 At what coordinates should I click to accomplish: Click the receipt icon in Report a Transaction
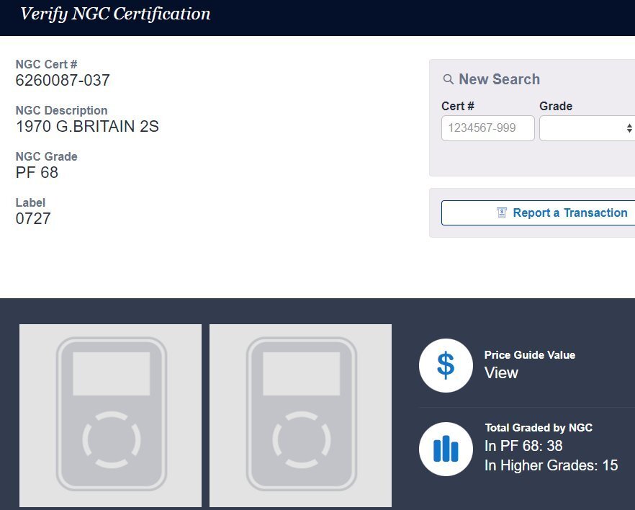point(502,213)
